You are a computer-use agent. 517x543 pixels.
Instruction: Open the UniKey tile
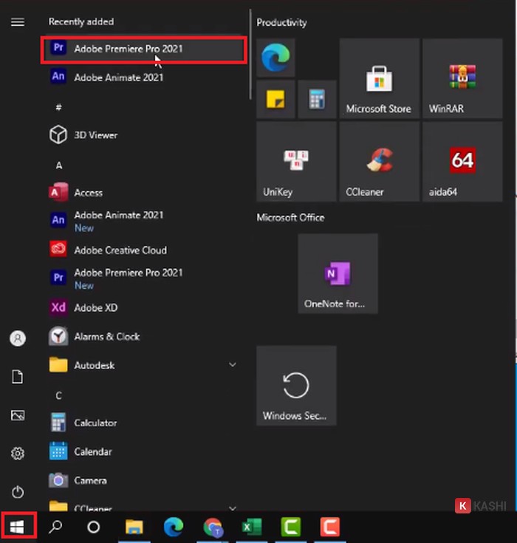(296, 161)
